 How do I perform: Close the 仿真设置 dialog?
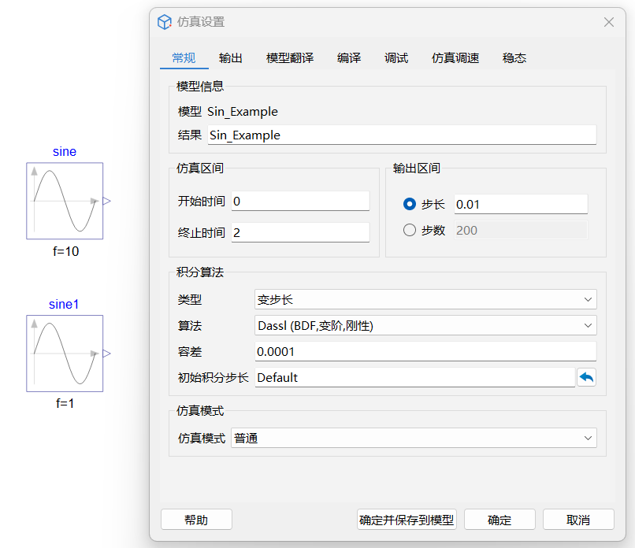pyautogui.click(x=608, y=22)
